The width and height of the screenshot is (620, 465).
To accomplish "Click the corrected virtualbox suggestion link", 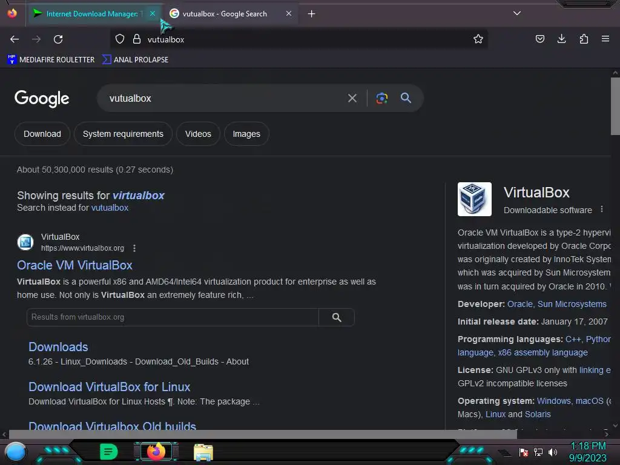I will point(139,196).
